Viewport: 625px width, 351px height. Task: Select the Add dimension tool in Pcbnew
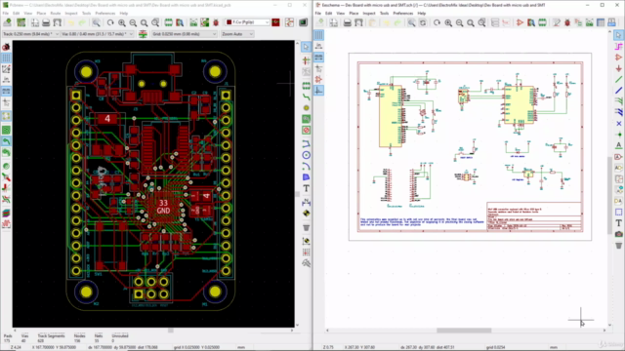click(x=306, y=202)
